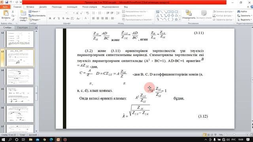
Task: Click the Format Painter brush icon
Action: (x=13, y=20)
